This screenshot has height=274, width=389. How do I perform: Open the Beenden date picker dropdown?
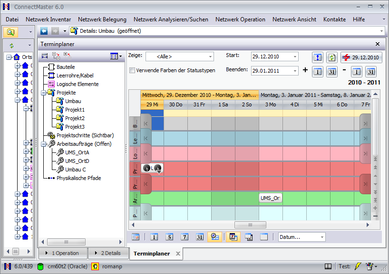point(295,71)
